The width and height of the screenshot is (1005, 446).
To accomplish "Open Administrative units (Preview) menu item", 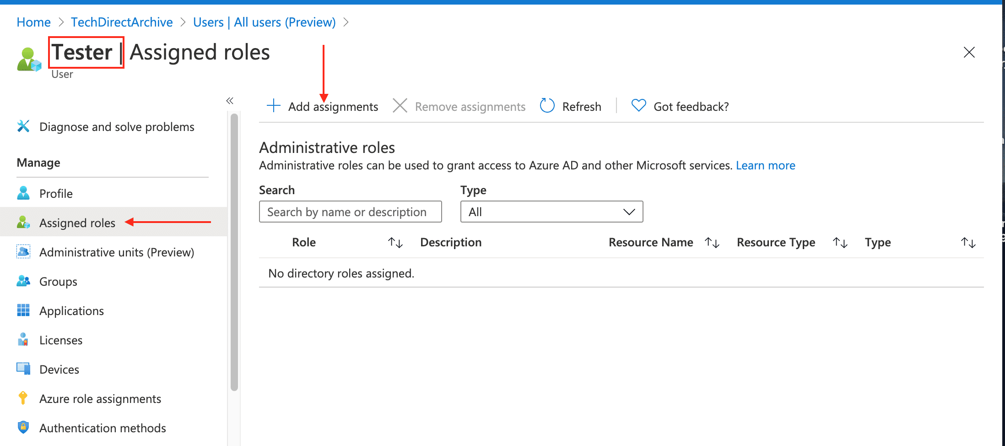I will coord(117,252).
